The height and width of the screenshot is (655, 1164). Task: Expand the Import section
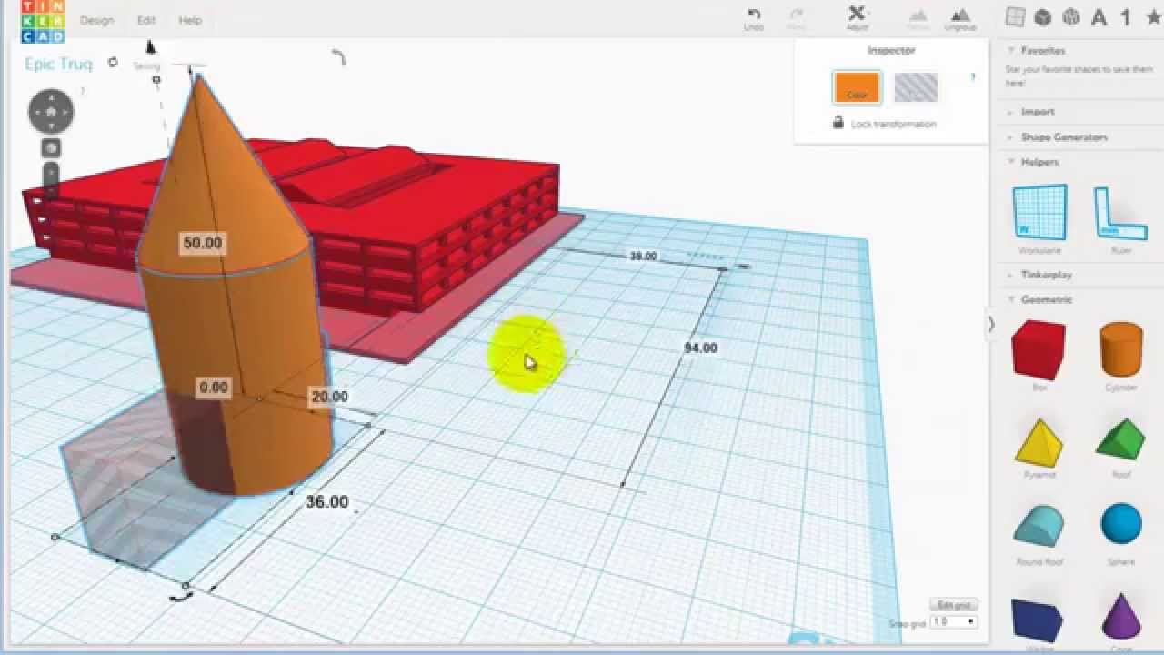click(x=1037, y=112)
